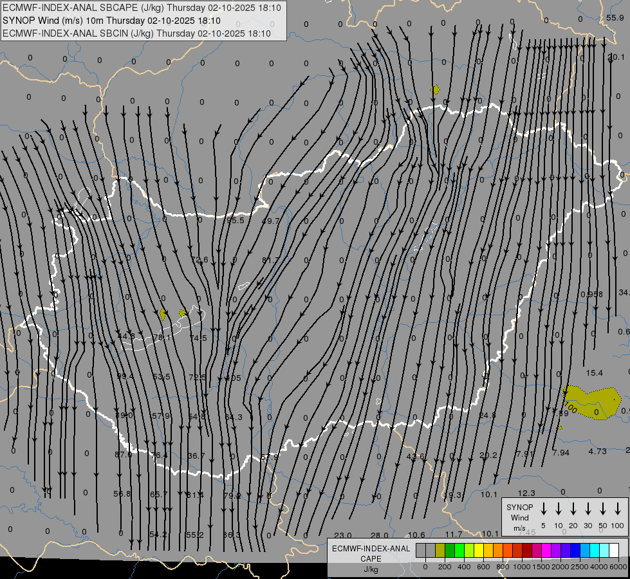Click the 44.8 value near the lake
The width and height of the screenshot is (630, 579).
pyautogui.click(x=126, y=336)
